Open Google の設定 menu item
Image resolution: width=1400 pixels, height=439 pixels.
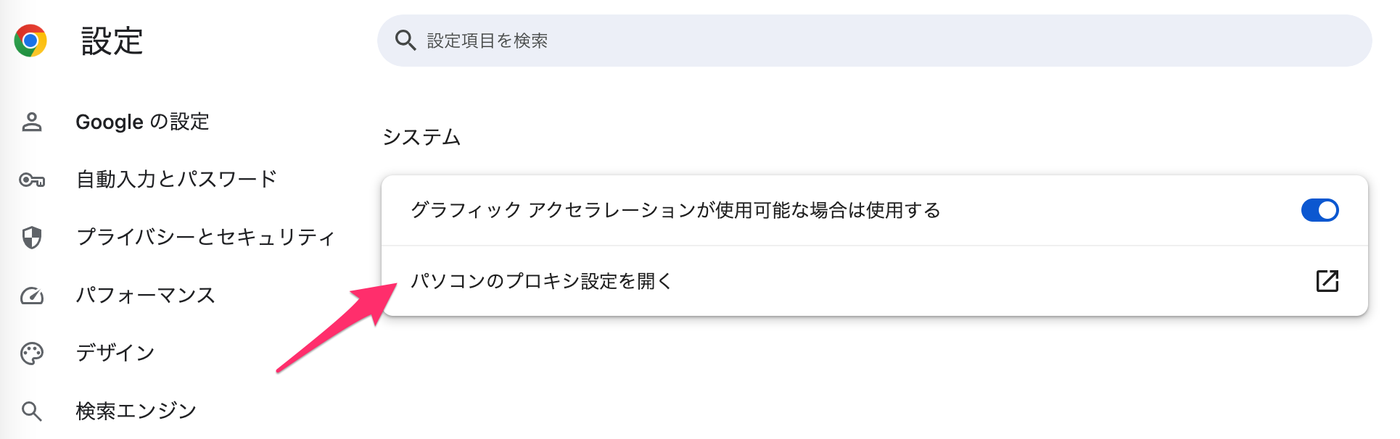point(142,122)
